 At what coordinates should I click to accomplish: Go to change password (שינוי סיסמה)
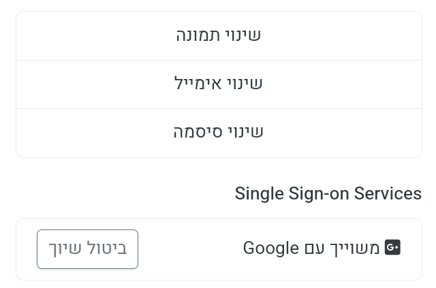pos(219,132)
